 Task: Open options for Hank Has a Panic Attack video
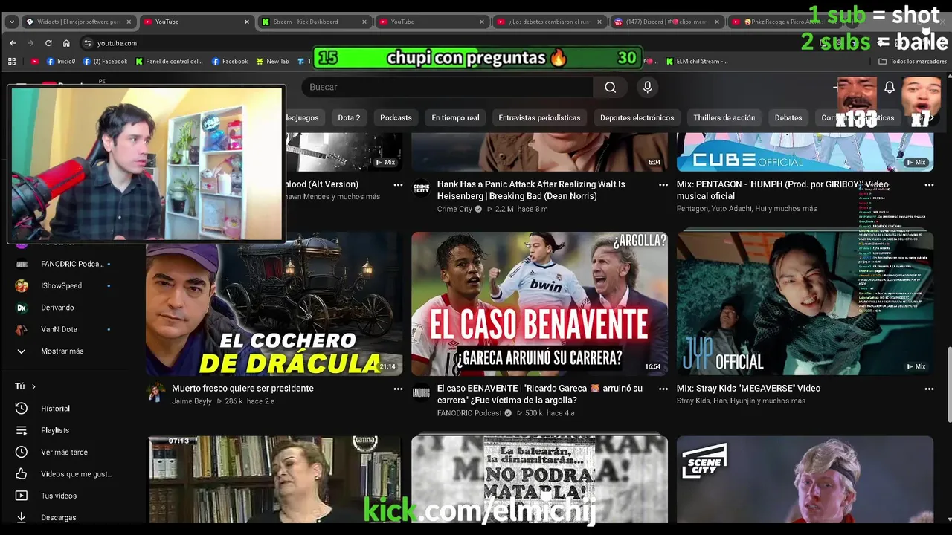[663, 185]
